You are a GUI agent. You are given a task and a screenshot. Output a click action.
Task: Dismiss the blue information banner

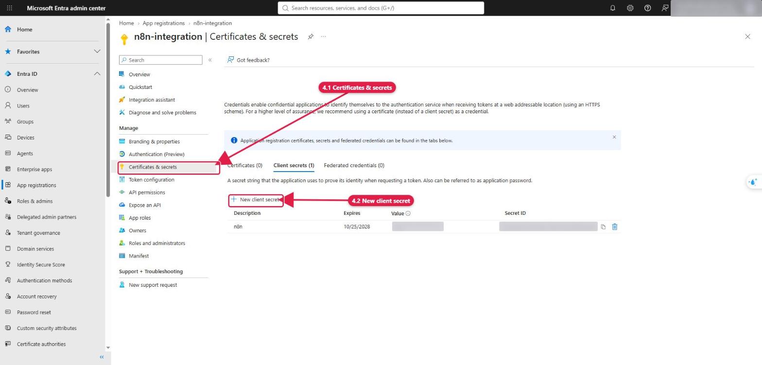pos(614,137)
